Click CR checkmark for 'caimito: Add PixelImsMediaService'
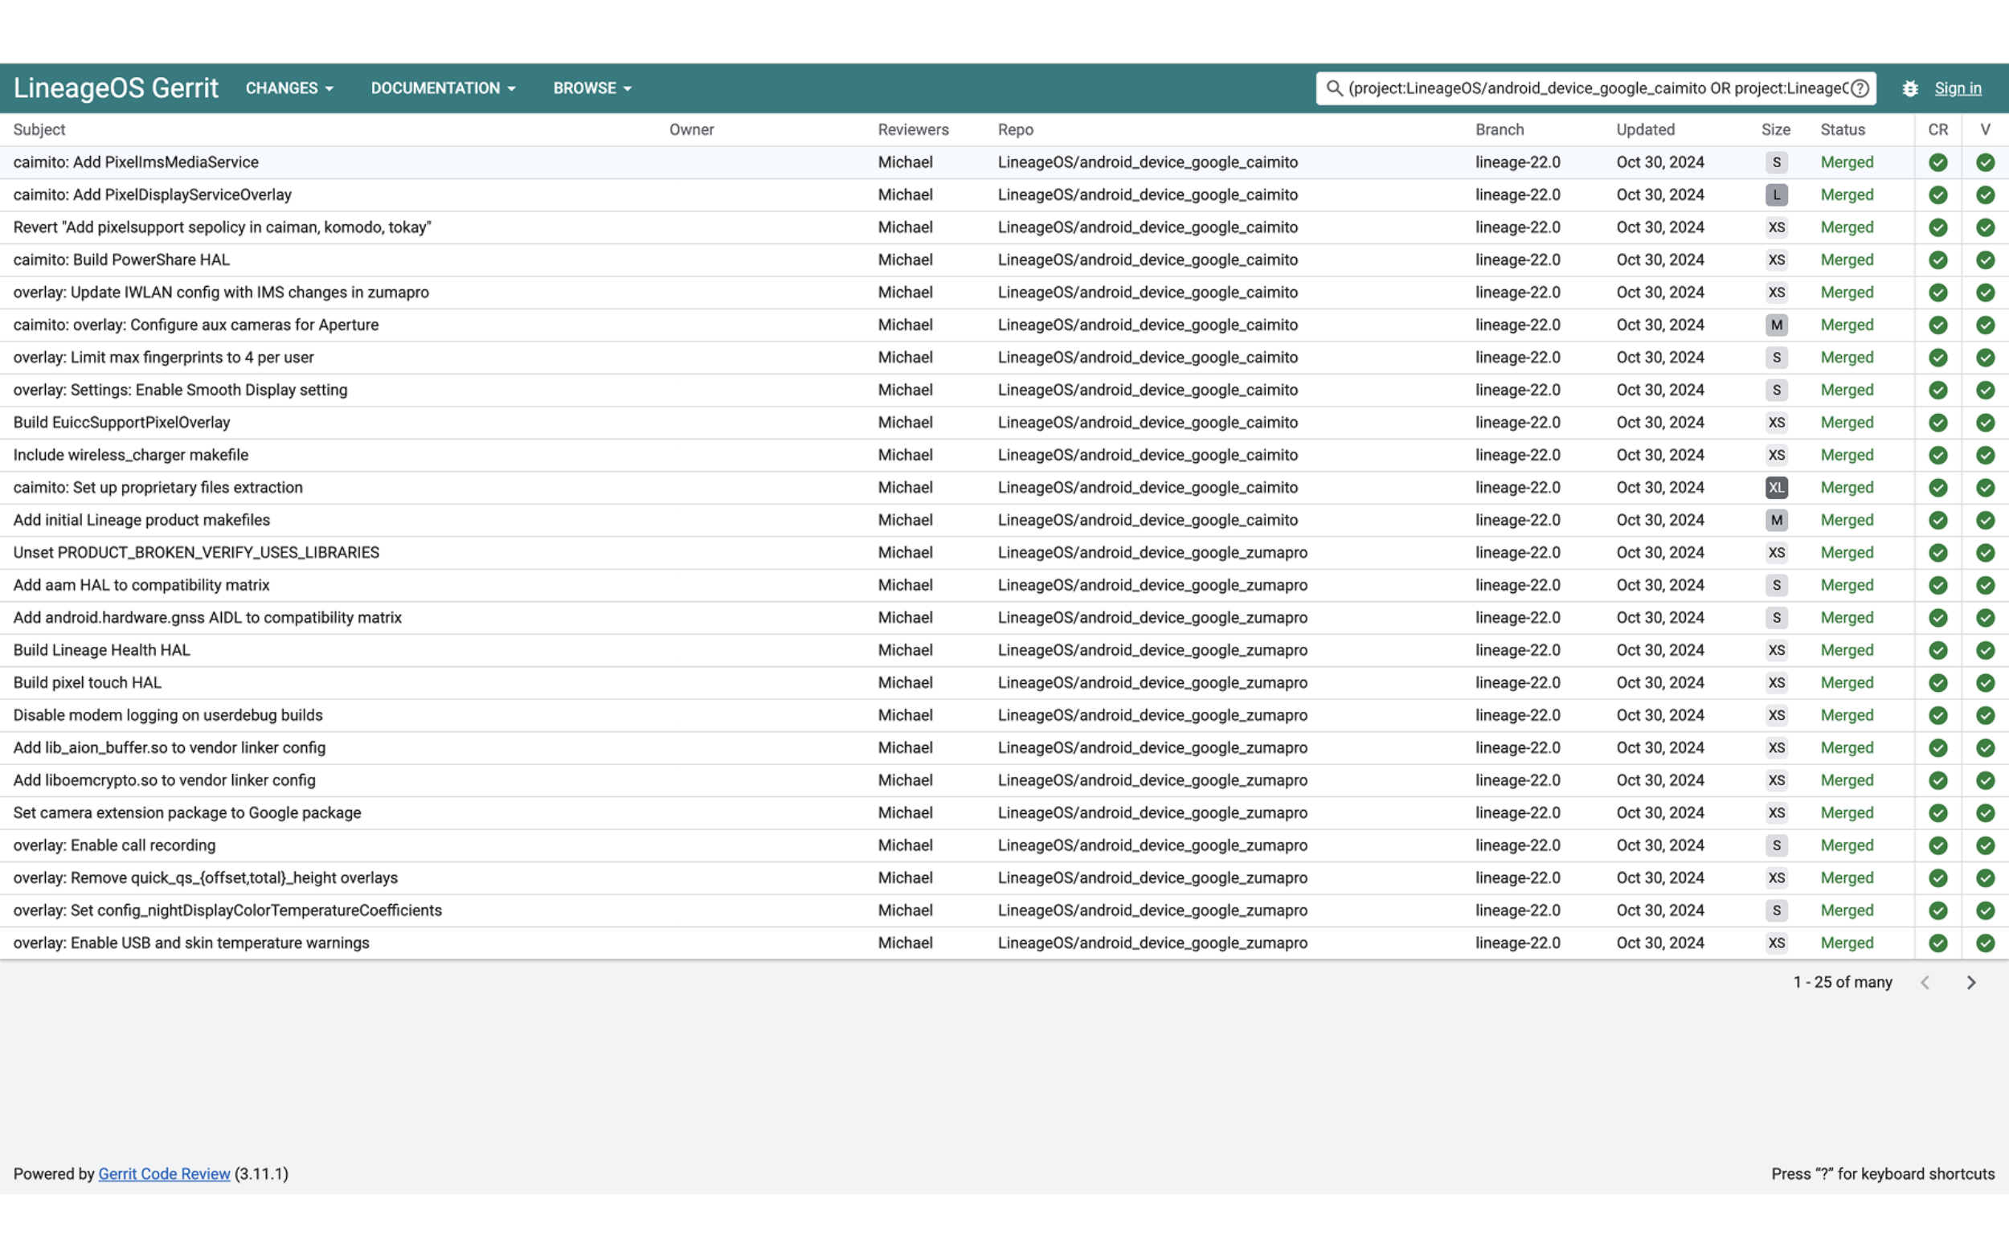 point(1938,163)
